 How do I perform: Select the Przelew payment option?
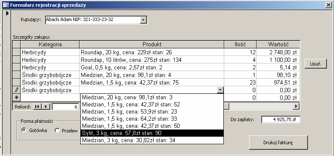57,130
